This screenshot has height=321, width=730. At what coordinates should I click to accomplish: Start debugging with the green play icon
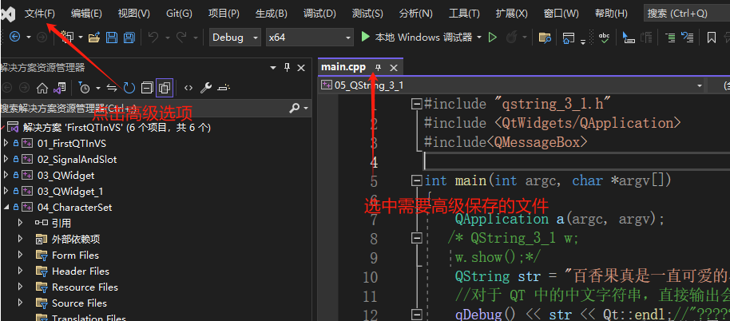366,37
